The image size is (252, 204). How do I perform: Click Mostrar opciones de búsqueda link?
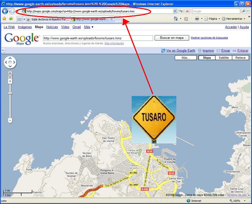click(x=209, y=38)
